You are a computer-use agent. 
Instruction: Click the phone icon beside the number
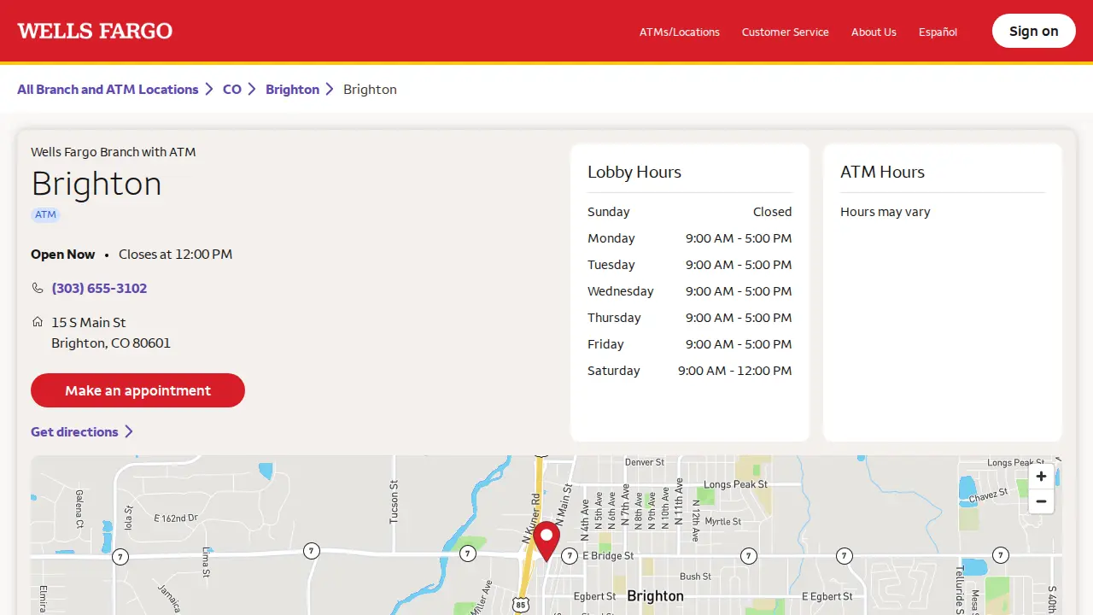pos(38,288)
